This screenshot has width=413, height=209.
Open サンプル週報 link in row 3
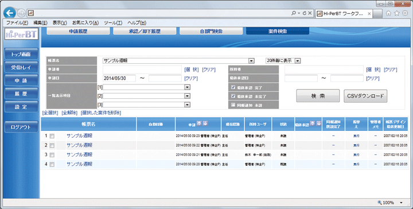[x=79, y=154]
